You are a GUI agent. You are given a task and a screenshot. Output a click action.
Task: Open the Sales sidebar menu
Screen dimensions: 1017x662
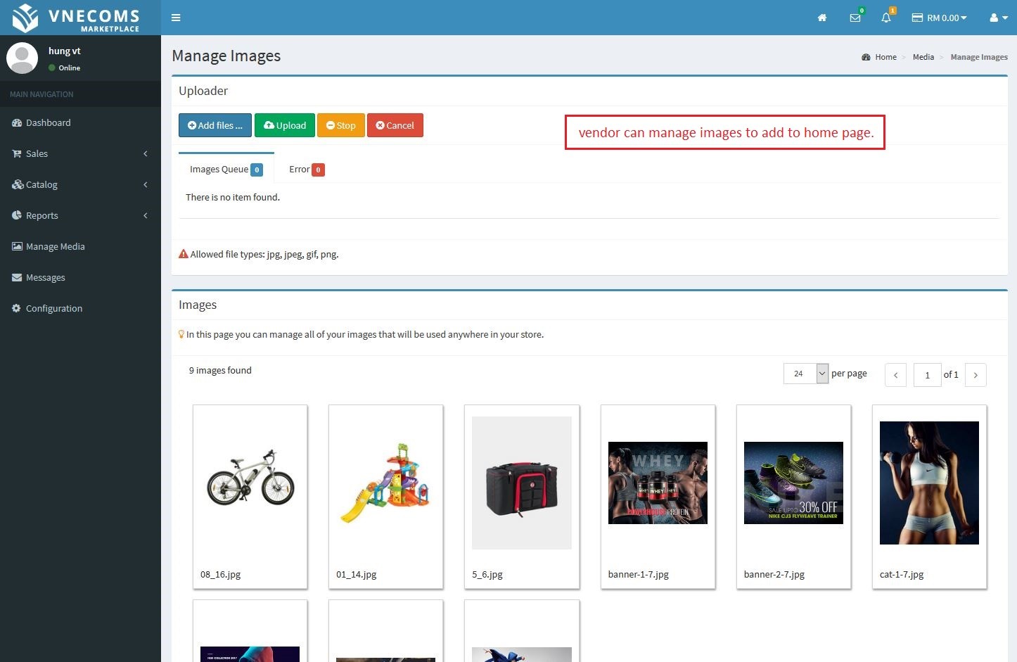click(80, 153)
